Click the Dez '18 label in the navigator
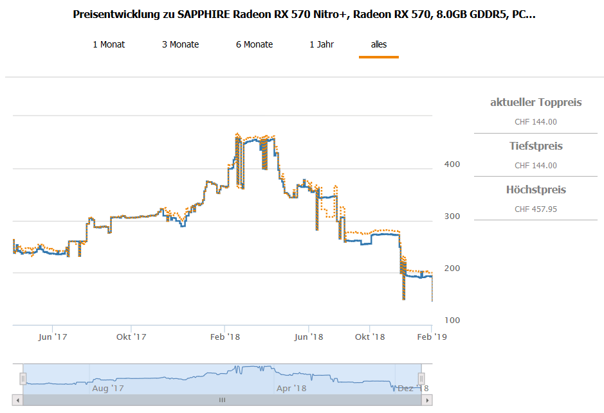The height and width of the screenshot is (413, 604). 413,389
